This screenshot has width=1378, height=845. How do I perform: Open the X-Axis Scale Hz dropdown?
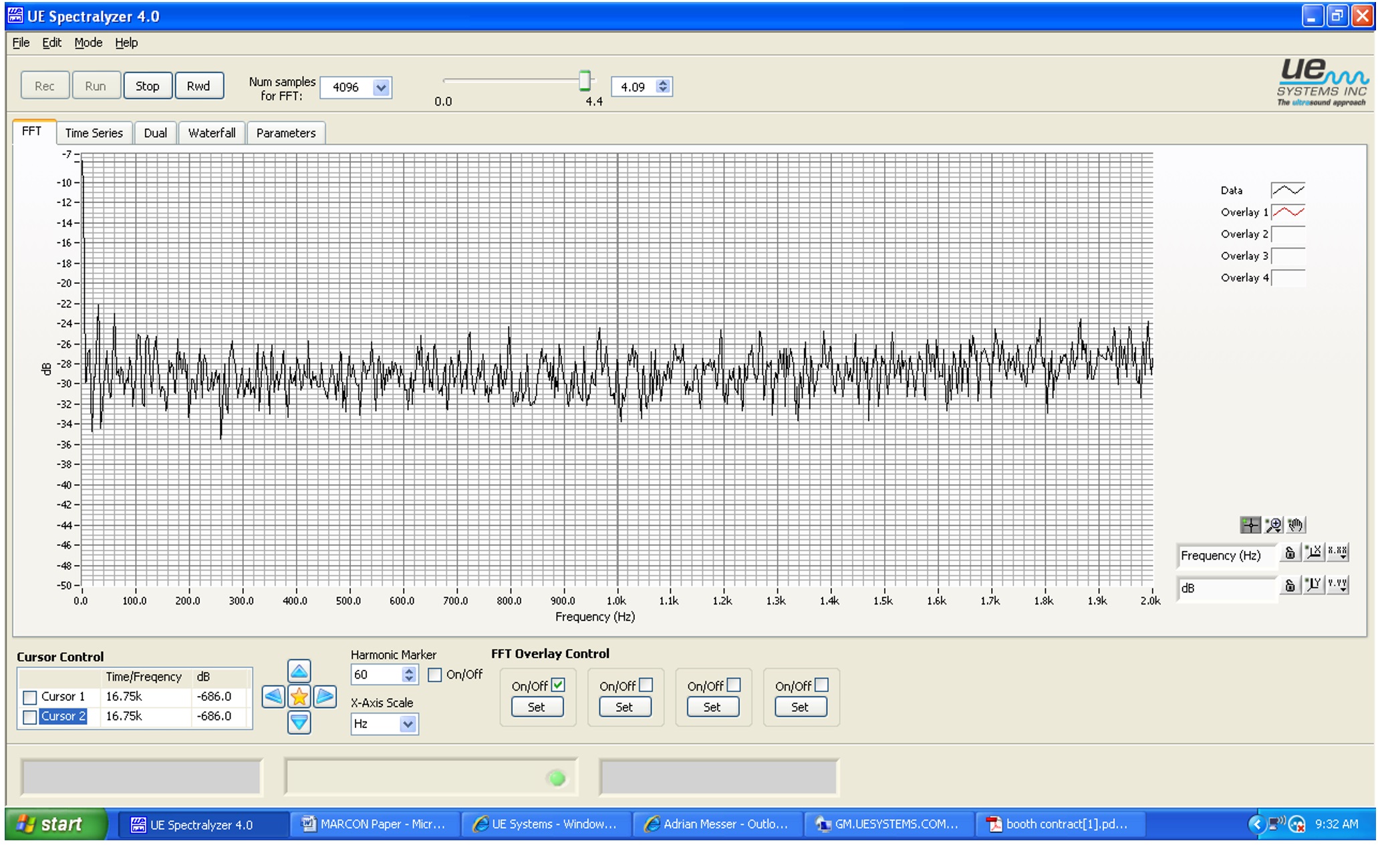(408, 724)
